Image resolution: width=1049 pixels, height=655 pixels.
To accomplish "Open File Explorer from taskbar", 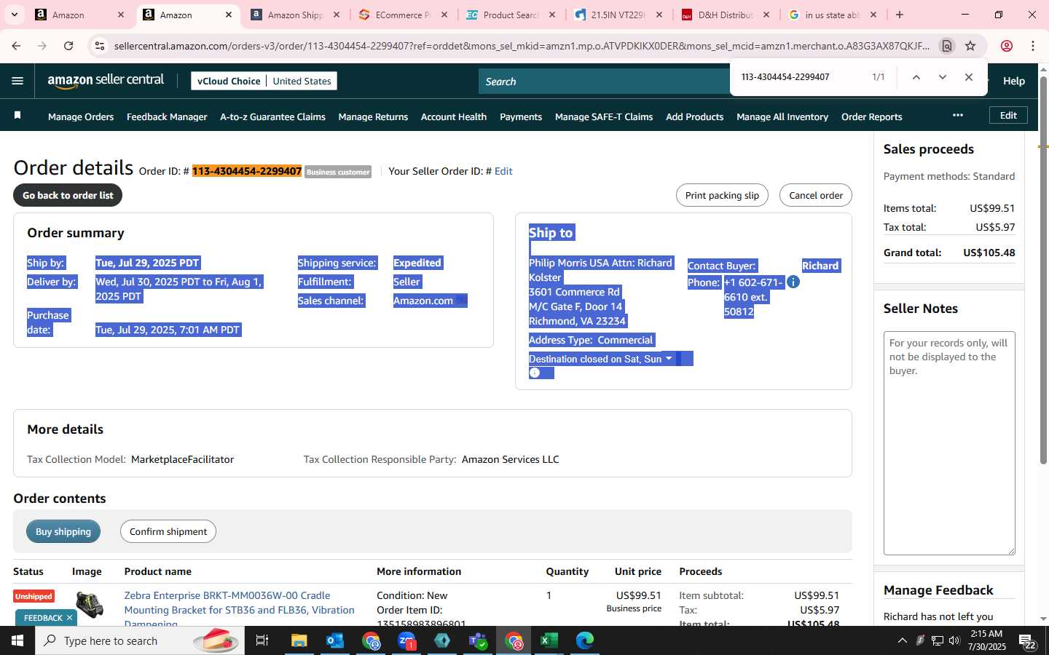I will tap(299, 640).
